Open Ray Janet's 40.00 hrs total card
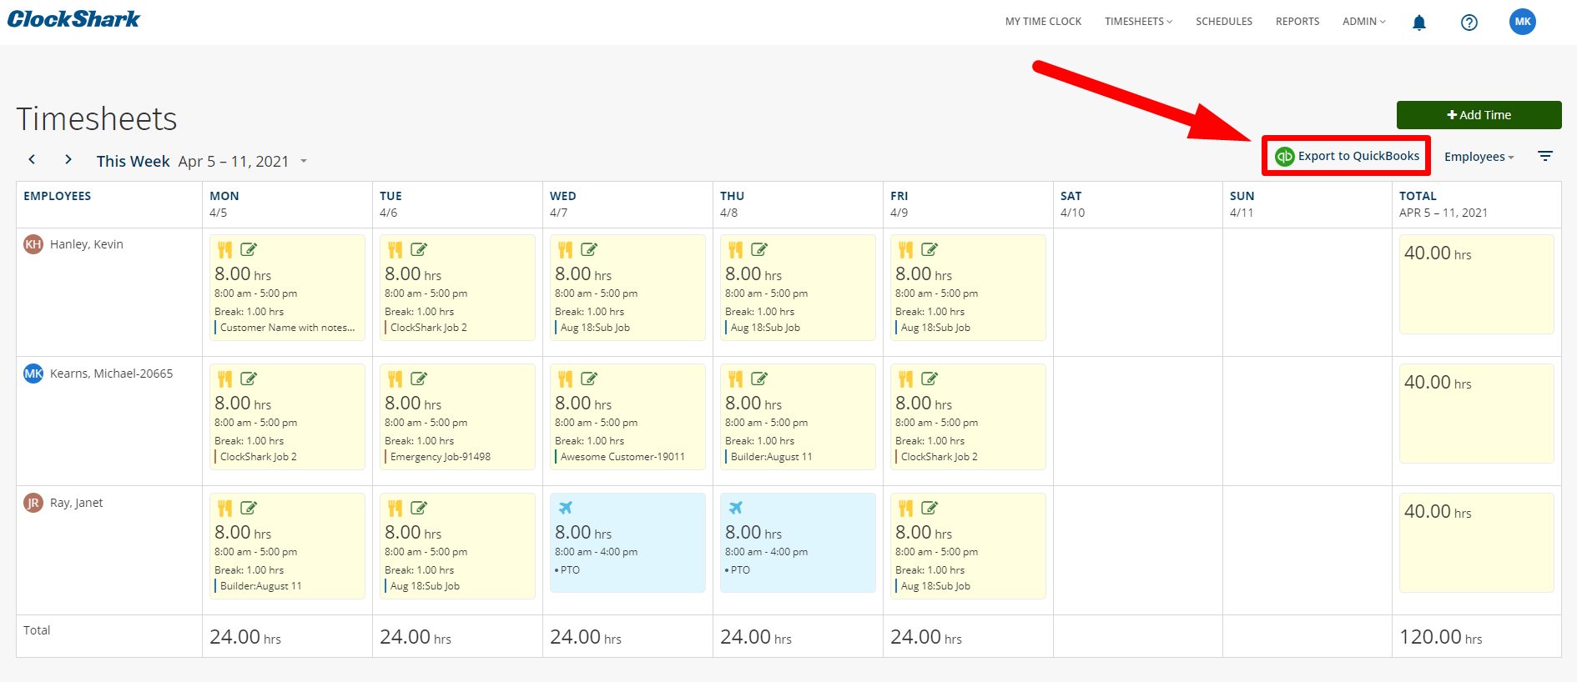This screenshot has width=1577, height=682. click(x=1476, y=543)
